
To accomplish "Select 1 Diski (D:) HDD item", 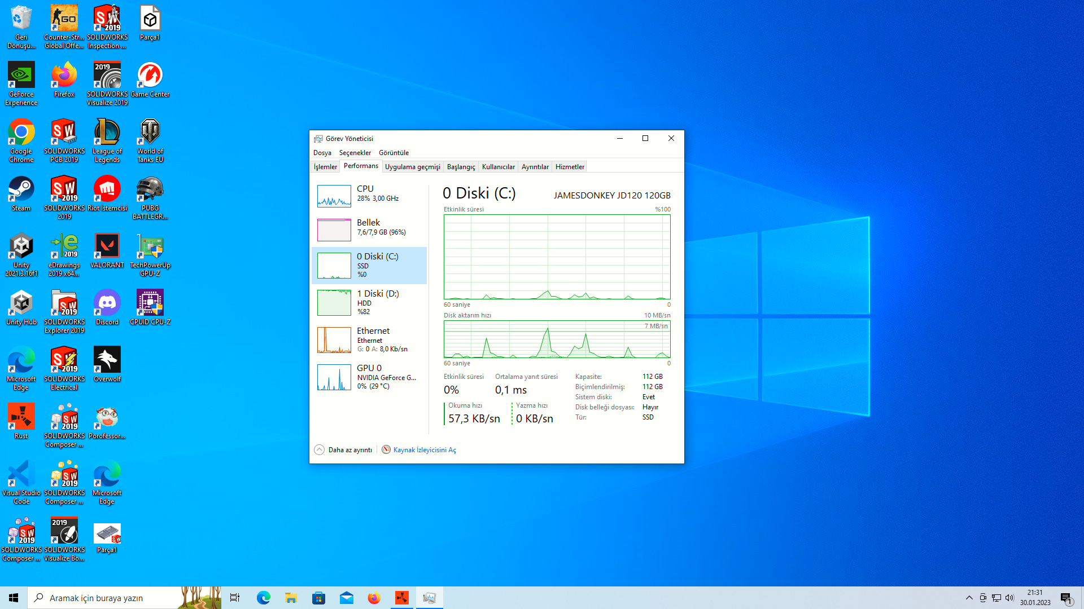I will (x=369, y=302).
